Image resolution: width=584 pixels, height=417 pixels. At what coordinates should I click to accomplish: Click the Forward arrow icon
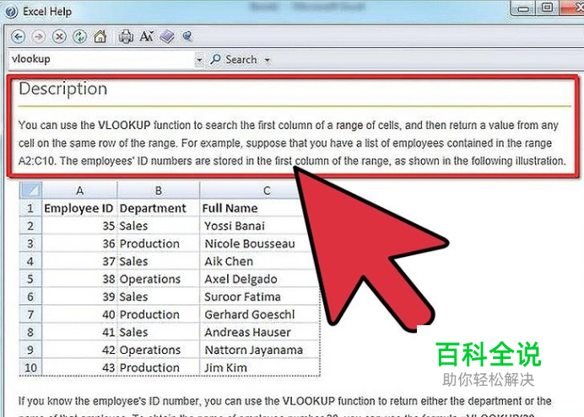click(x=38, y=36)
